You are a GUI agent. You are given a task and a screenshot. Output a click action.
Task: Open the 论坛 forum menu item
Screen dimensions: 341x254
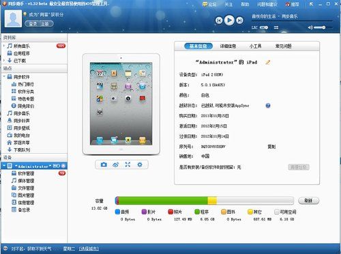[209, 4]
